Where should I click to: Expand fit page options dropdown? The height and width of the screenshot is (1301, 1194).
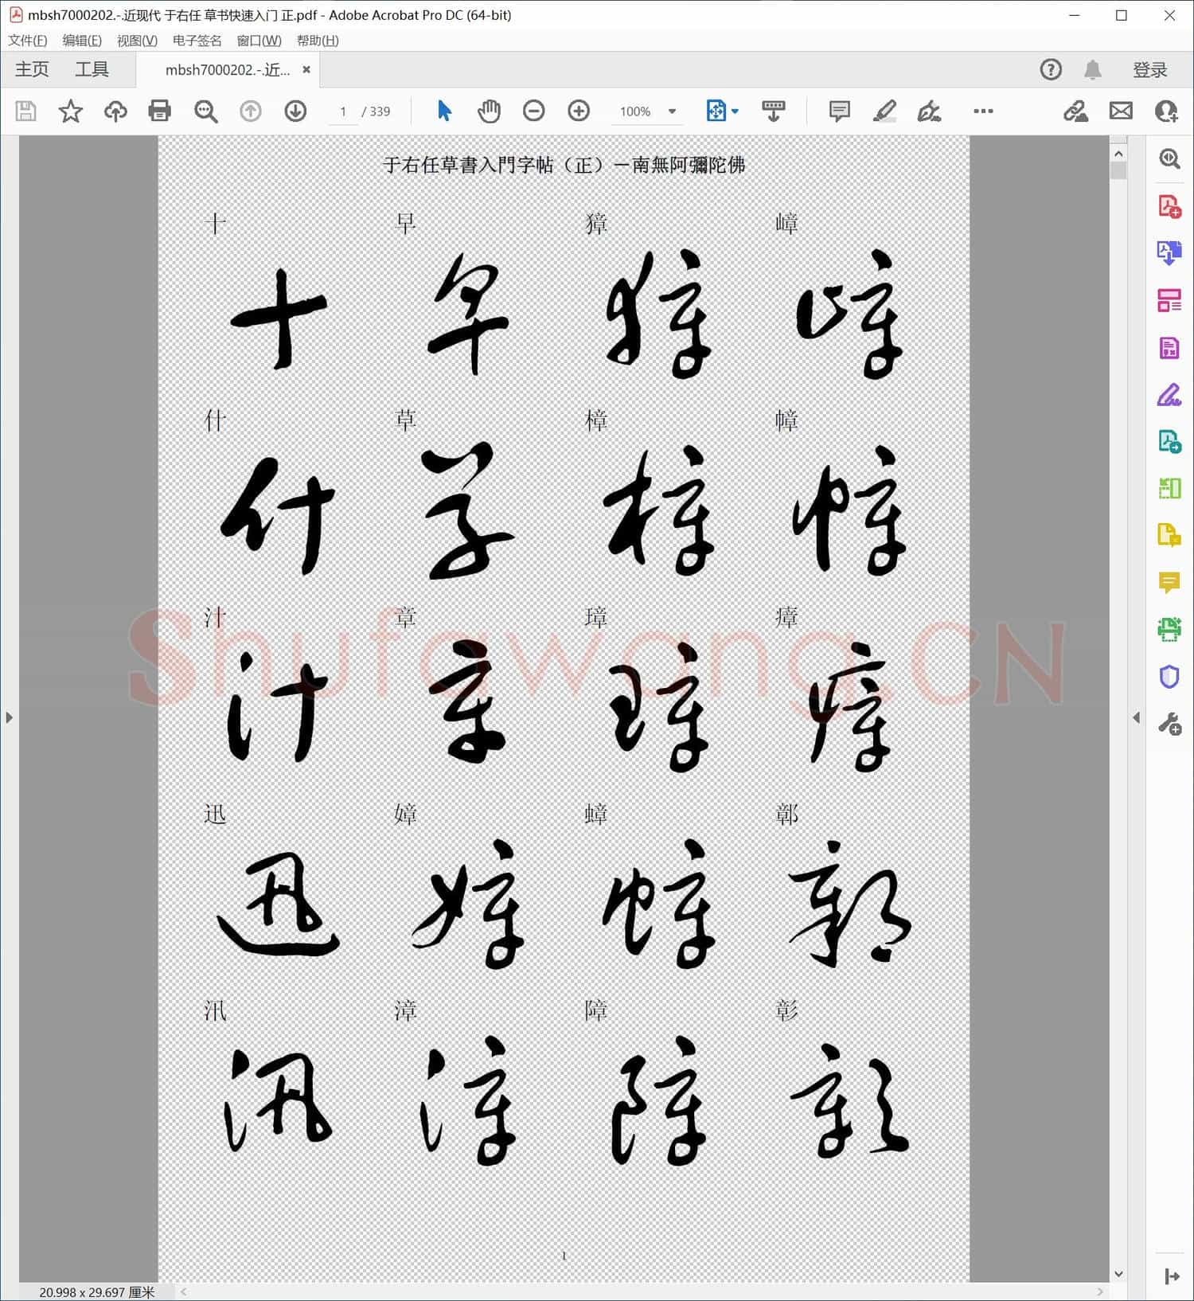[x=735, y=111]
